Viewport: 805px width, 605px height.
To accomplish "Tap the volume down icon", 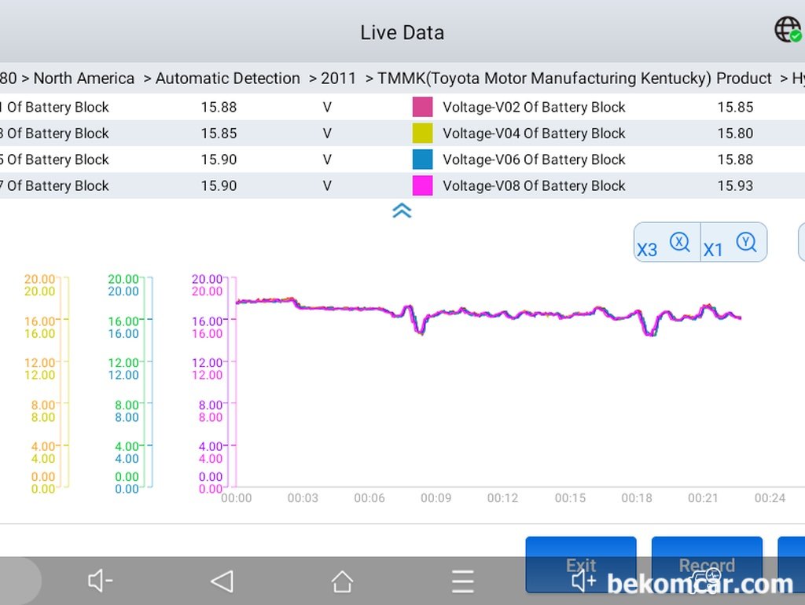I will (101, 581).
